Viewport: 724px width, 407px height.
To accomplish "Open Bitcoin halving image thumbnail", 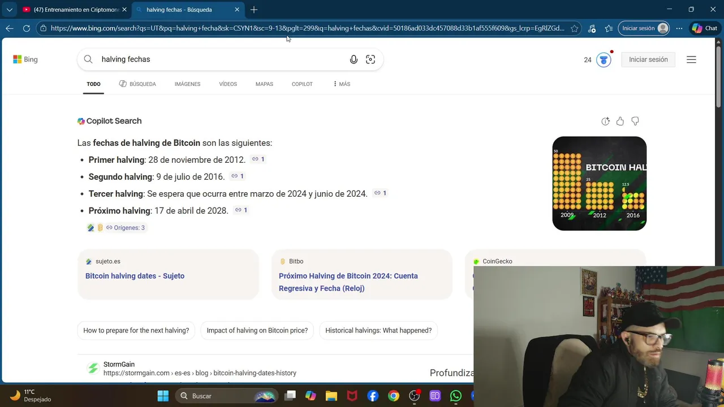I will [x=599, y=183].
